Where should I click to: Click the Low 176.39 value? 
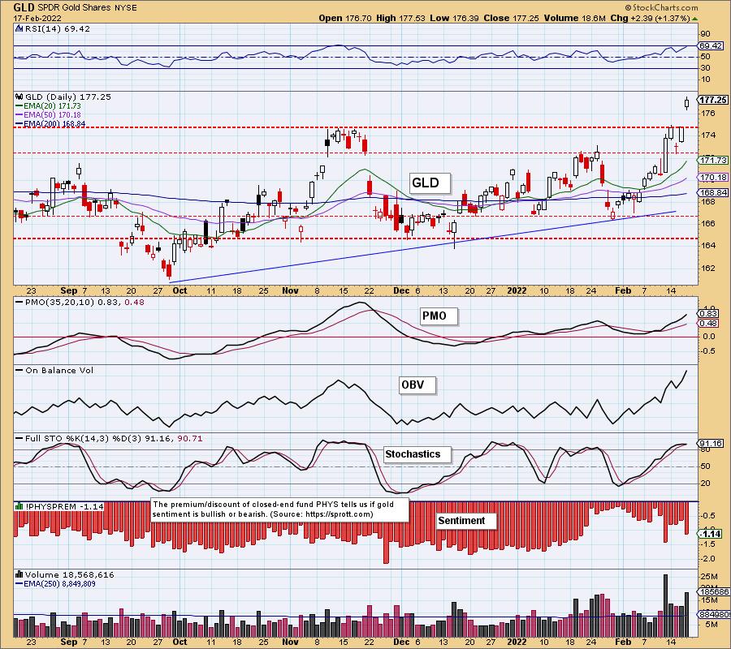click(x=454, y=18)
